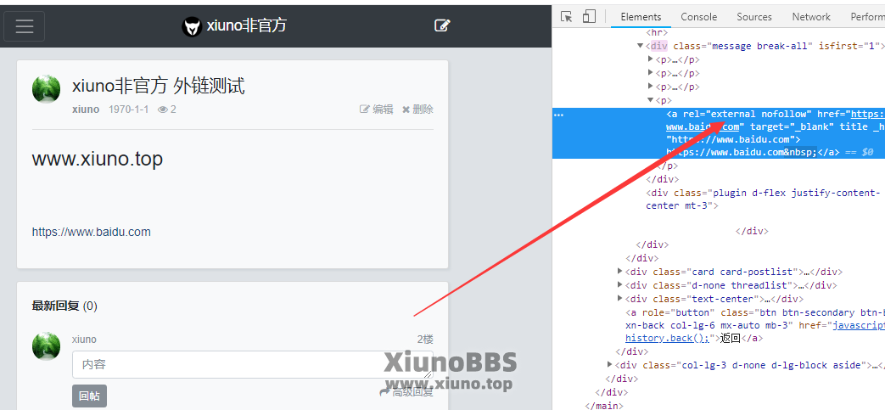The height and width of the screenshot is (410, 885).
Task: Click the xiuno非官方 site title
Action: tap(247, 25)
